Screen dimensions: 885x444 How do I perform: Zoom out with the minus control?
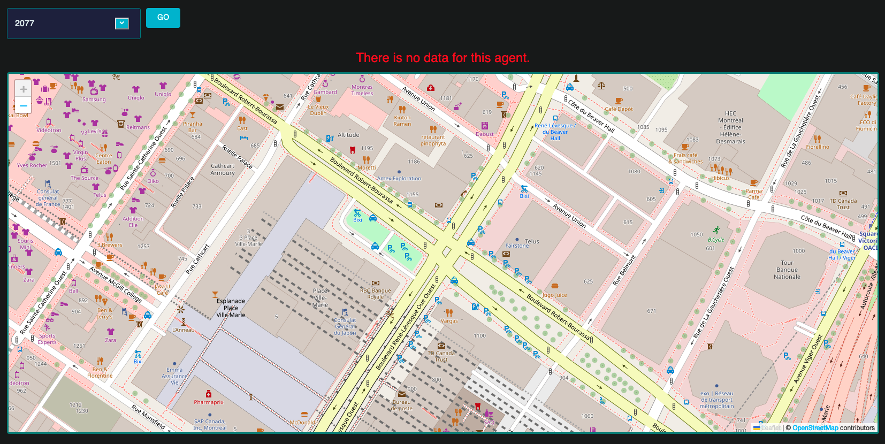[23, 105]
